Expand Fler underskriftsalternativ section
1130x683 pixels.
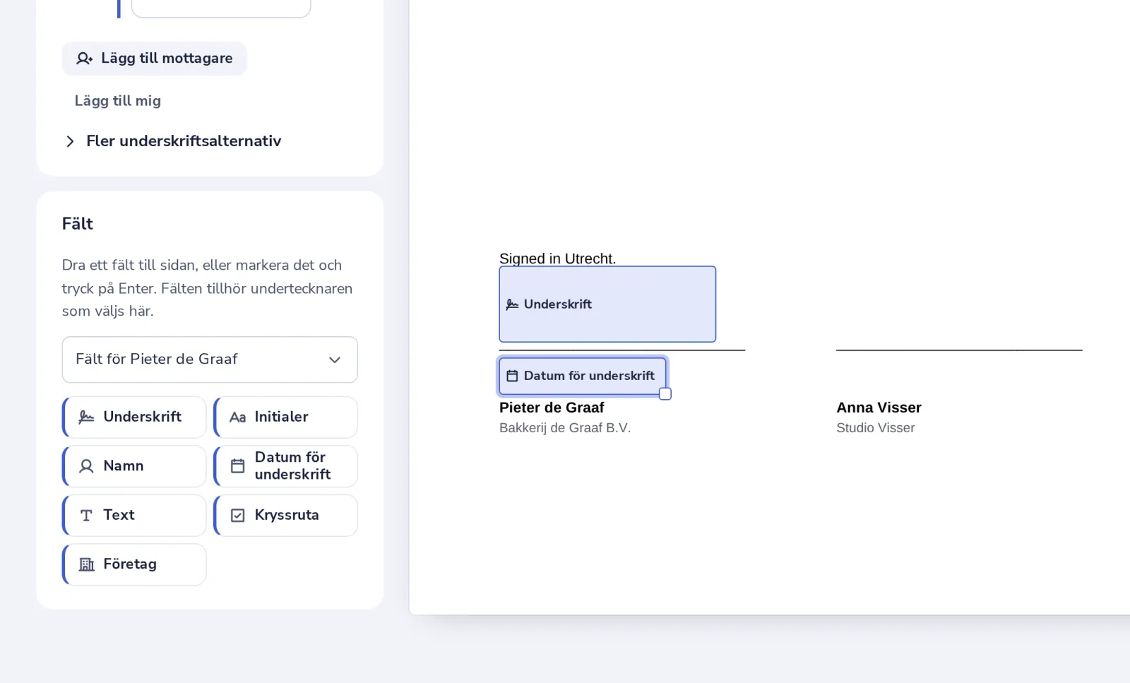pyautogui.click(x=173, y=141)
